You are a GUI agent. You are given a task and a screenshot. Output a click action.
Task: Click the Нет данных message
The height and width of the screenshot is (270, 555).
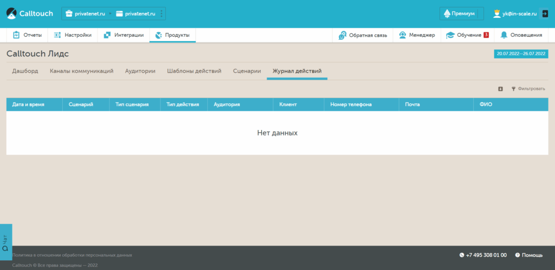click(x=277, y=133)
